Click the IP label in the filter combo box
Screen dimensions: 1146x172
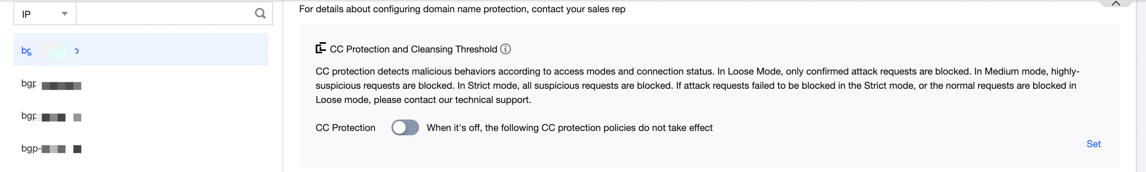(x=27, y=14)
